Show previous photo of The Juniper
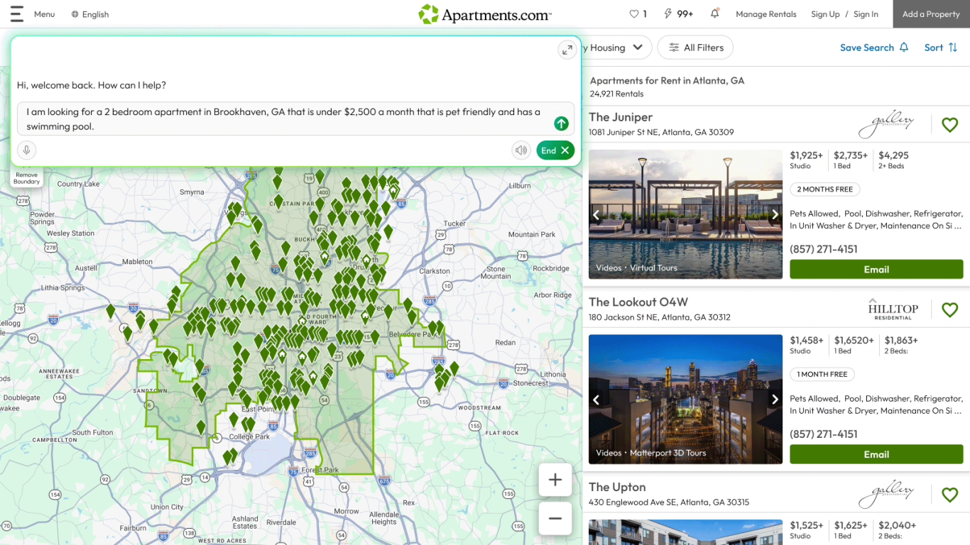 pyautogui.click(x=596, y=214)
